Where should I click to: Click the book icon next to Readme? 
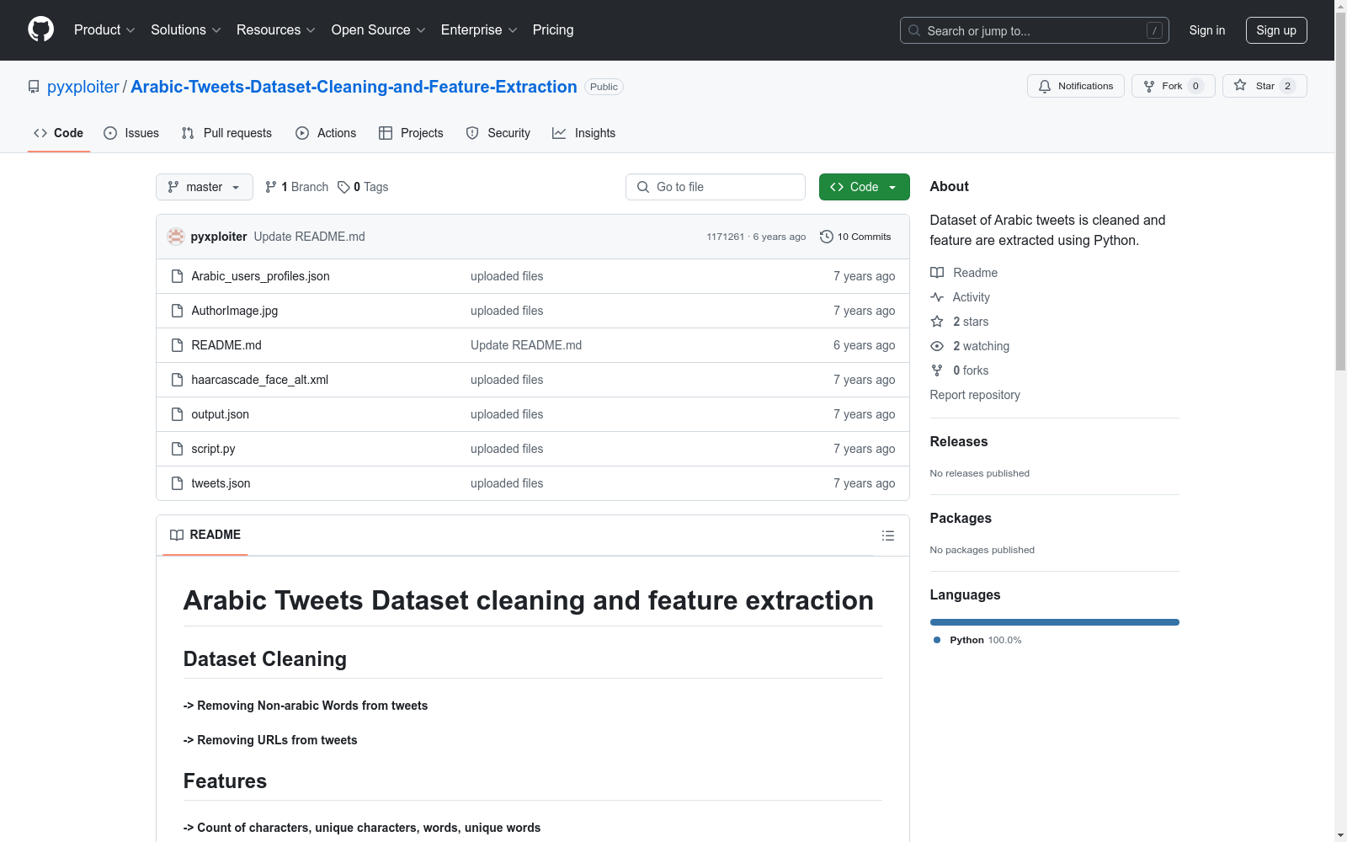pos(937,273)
